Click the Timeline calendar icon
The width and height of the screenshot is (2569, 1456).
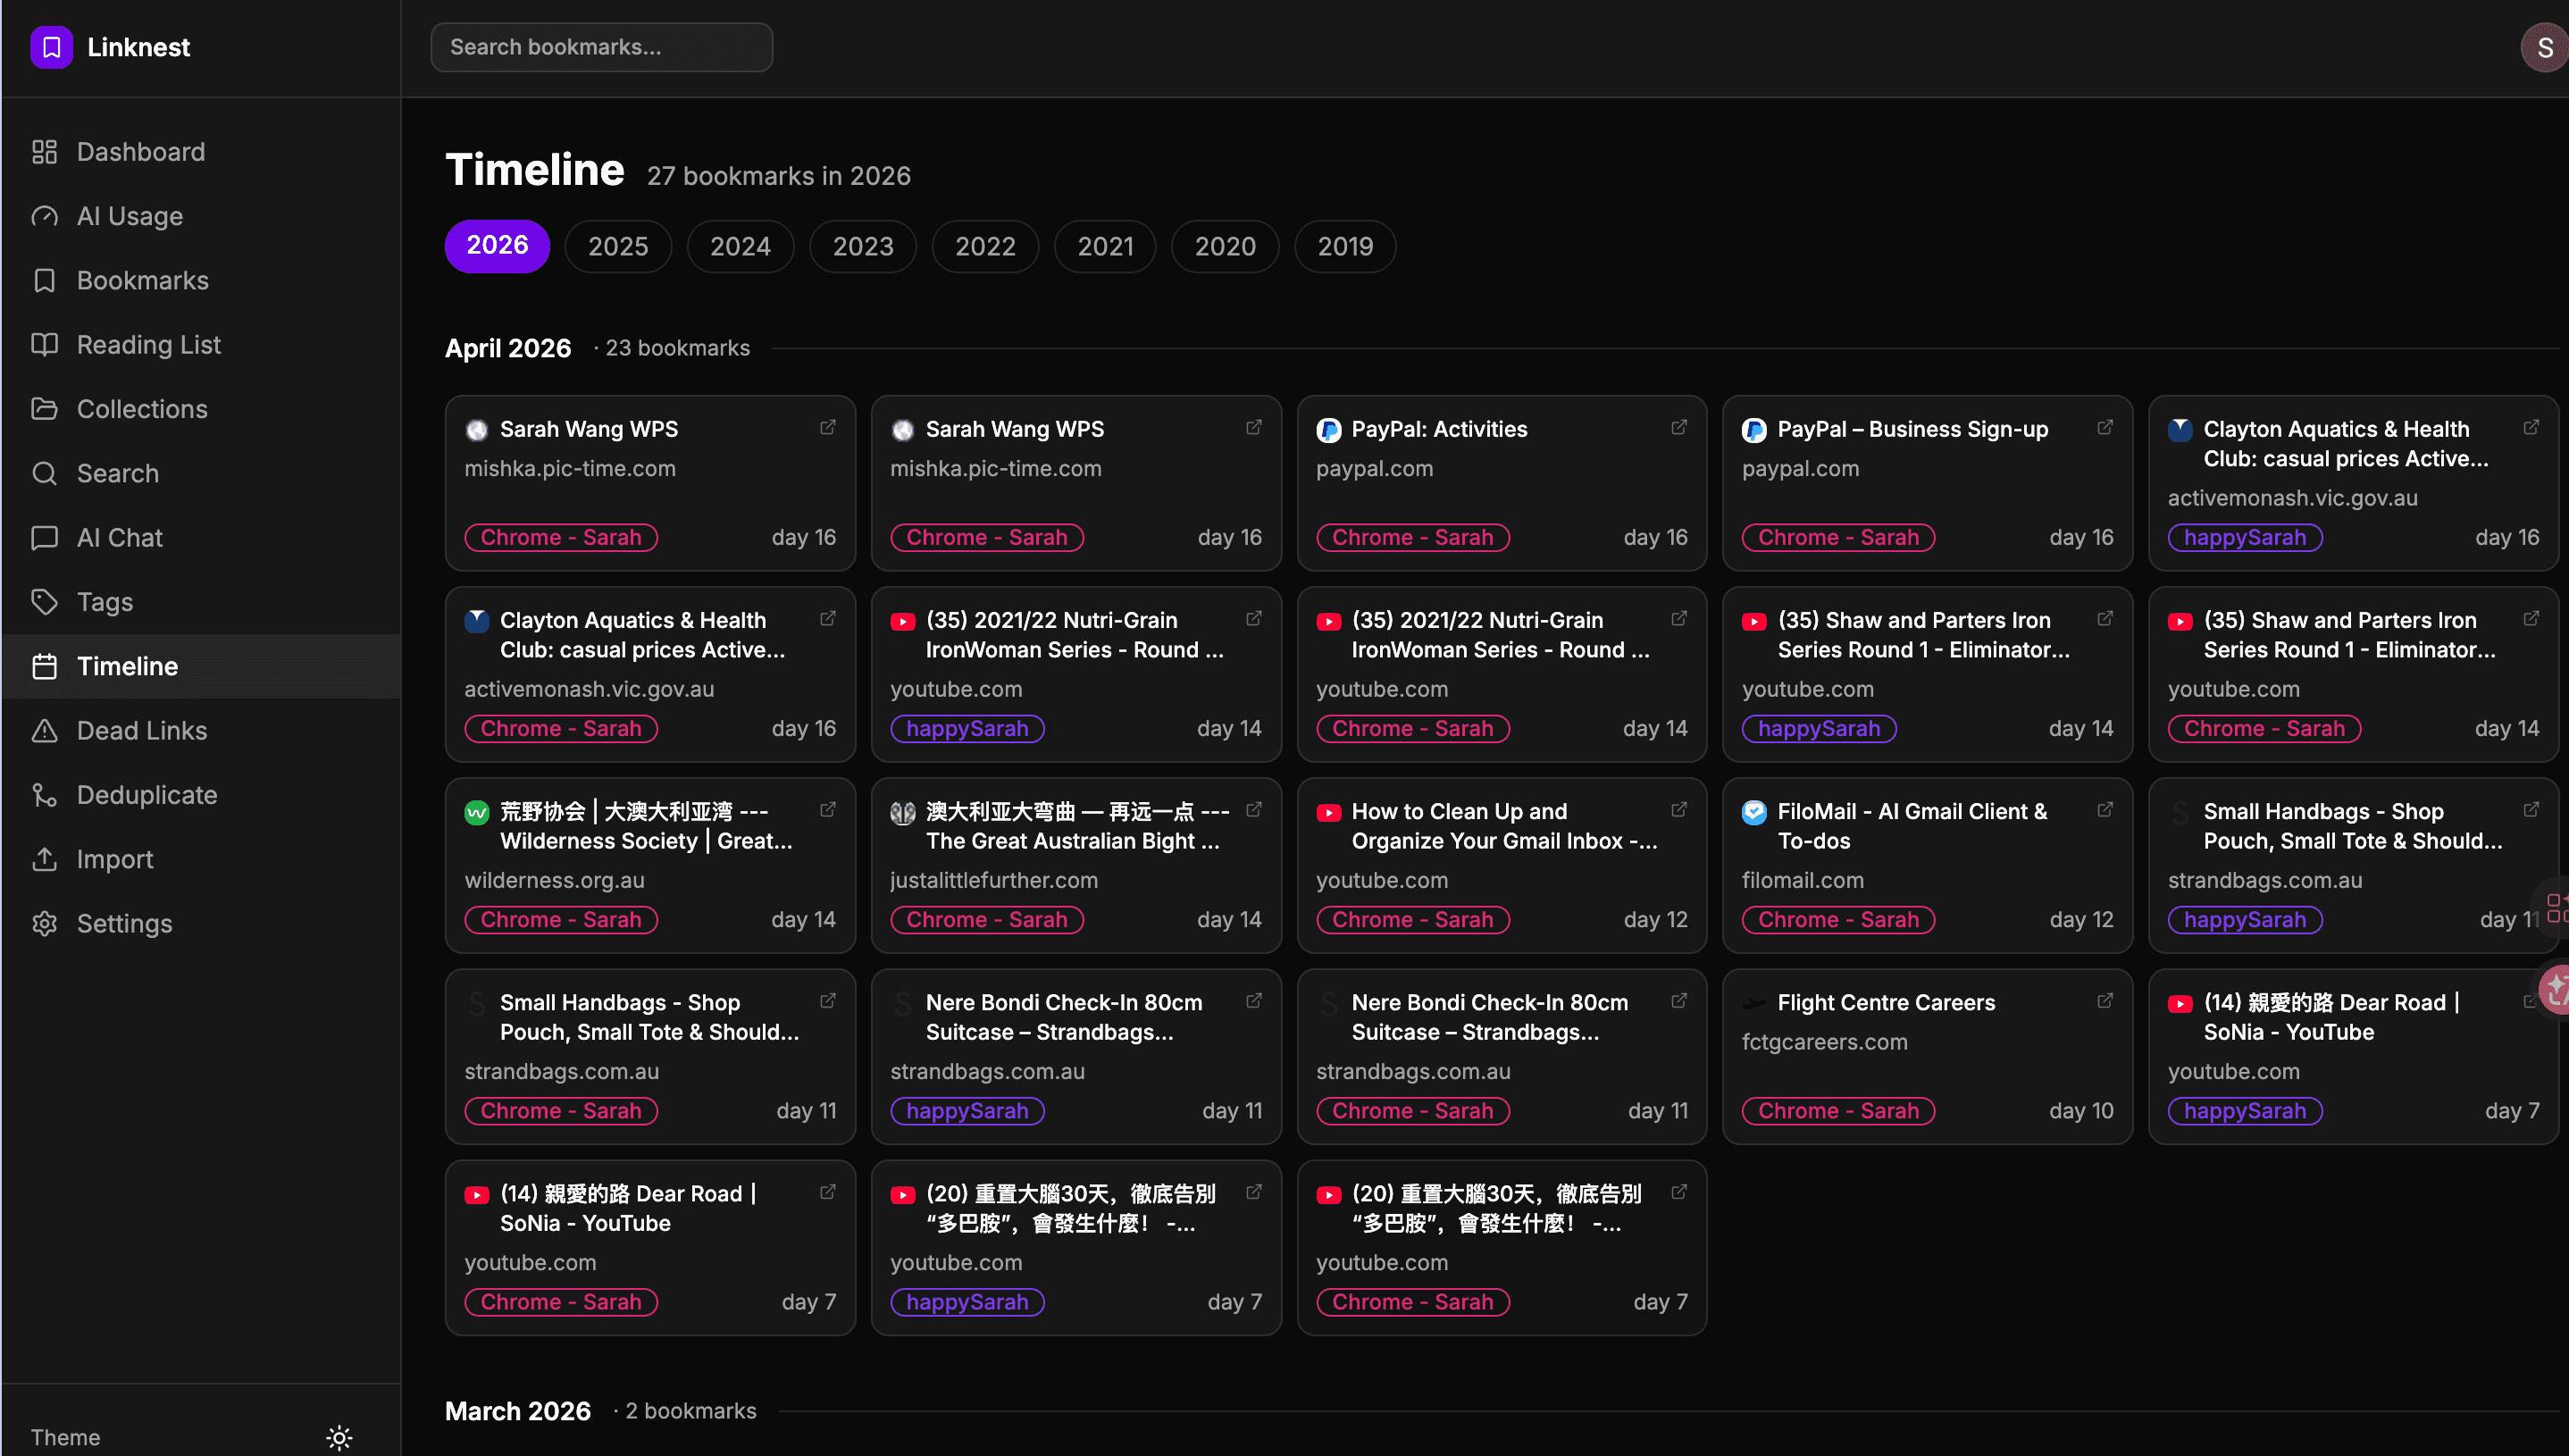44,666
